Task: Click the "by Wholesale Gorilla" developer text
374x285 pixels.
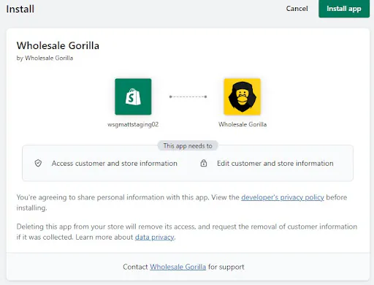Action: 45,58
